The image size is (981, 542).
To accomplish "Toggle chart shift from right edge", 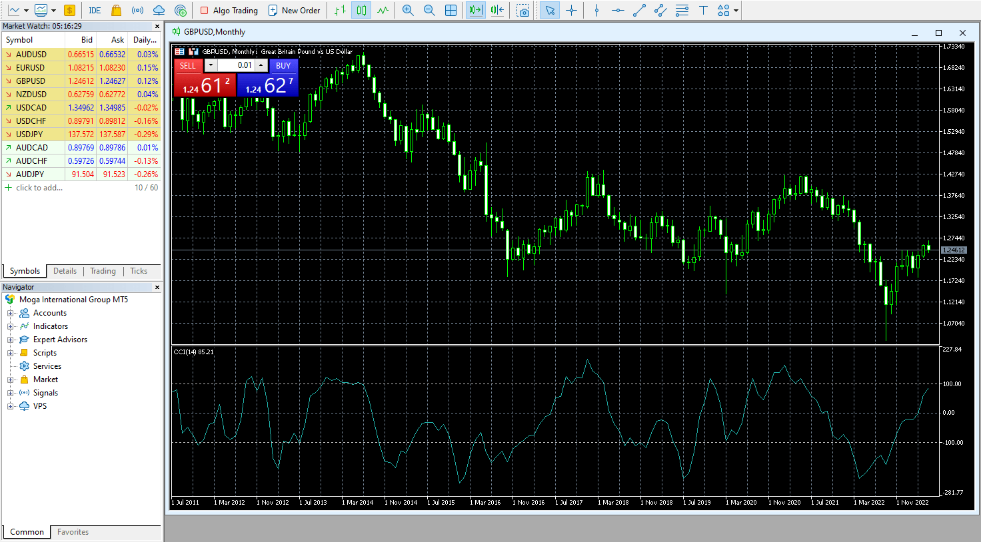I will click(497, 10).
